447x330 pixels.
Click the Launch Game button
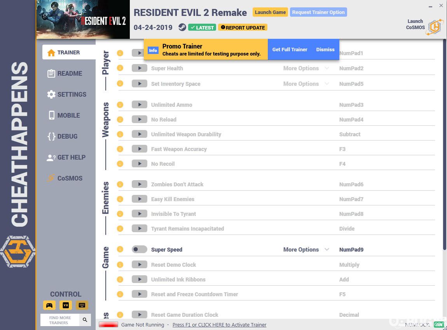(270, 12)
